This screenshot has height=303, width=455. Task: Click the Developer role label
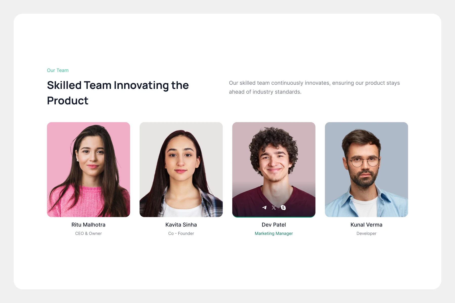pyautogui.click(x=366, y=234)
